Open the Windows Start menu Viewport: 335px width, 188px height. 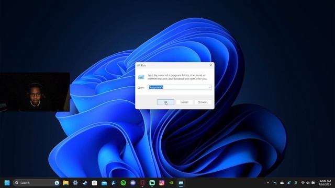[7, 183]
